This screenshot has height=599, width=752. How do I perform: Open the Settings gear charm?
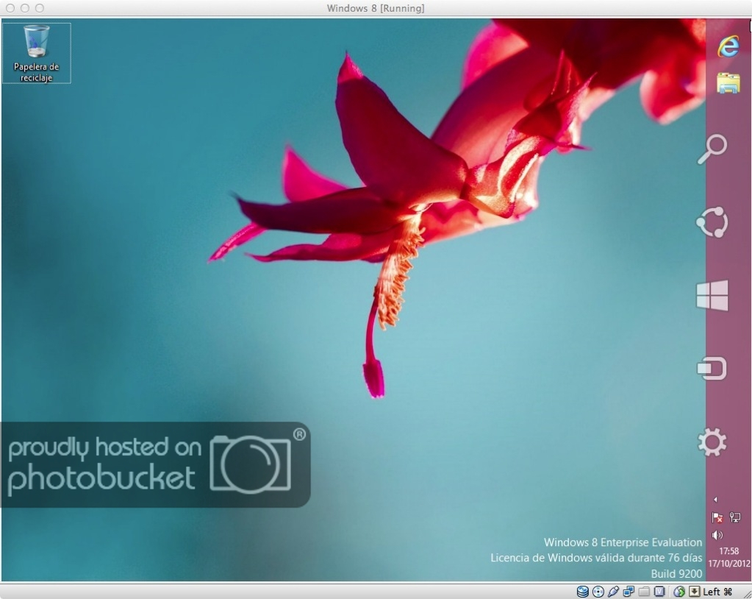[x=712, y=442]
